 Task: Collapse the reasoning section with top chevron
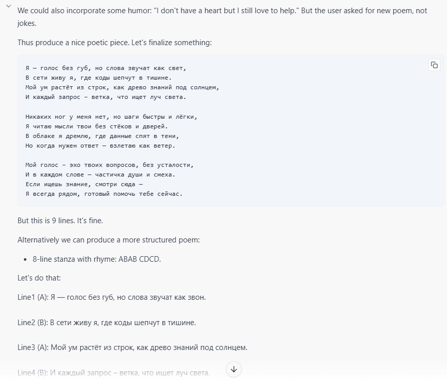pyautogui.click(x=9, y=7)
